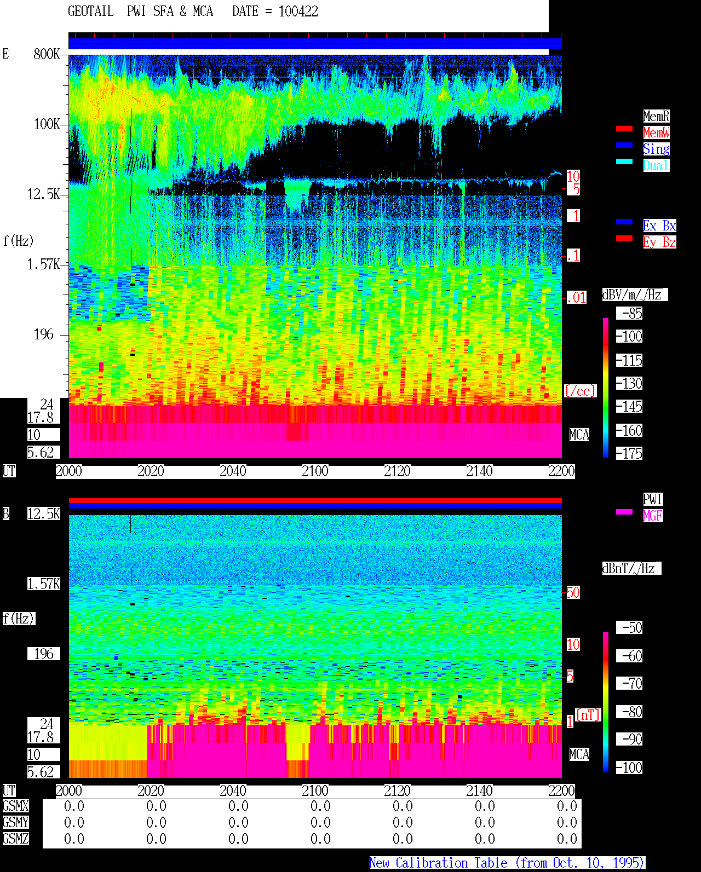Click the blue Ex Bx swatch
The image size is (701, 872).
pos(624,222)
